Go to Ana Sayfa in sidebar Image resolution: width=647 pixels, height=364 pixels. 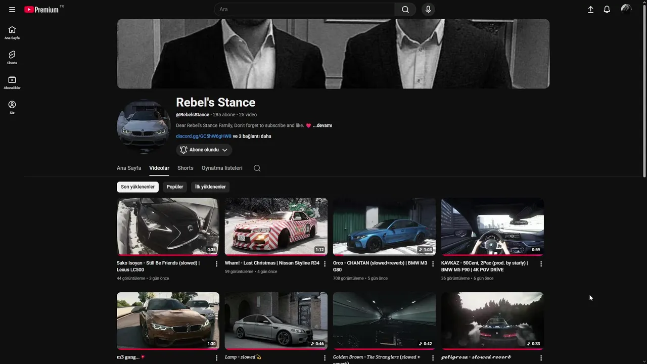tap(12, 33)
